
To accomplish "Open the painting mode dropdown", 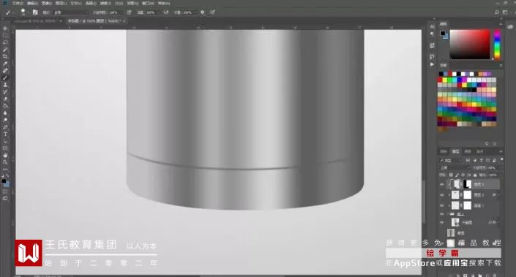I will [71, 12].
